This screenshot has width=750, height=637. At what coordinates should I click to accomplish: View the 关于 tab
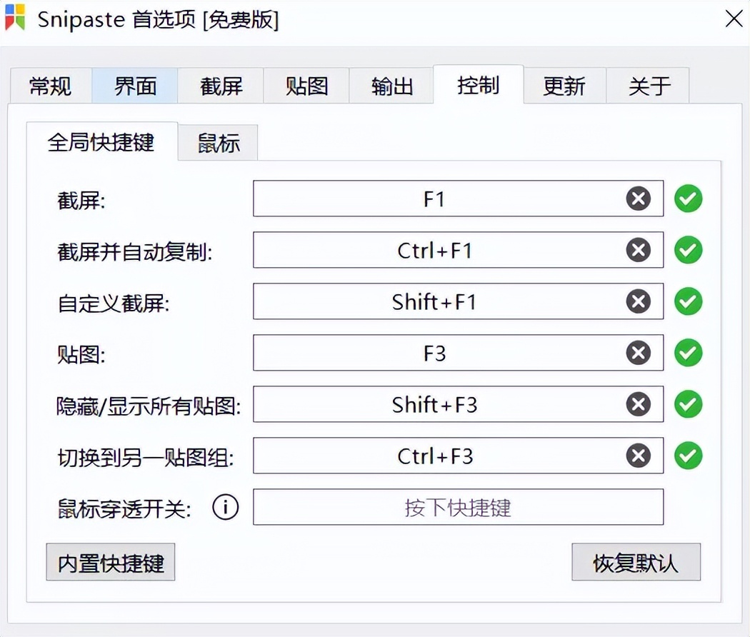[x=649, y=86]
